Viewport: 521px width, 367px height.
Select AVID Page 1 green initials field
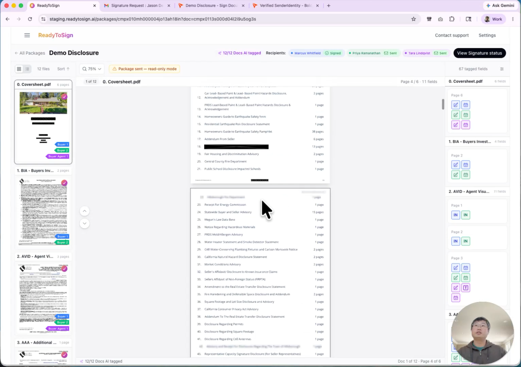coord(466,215)
